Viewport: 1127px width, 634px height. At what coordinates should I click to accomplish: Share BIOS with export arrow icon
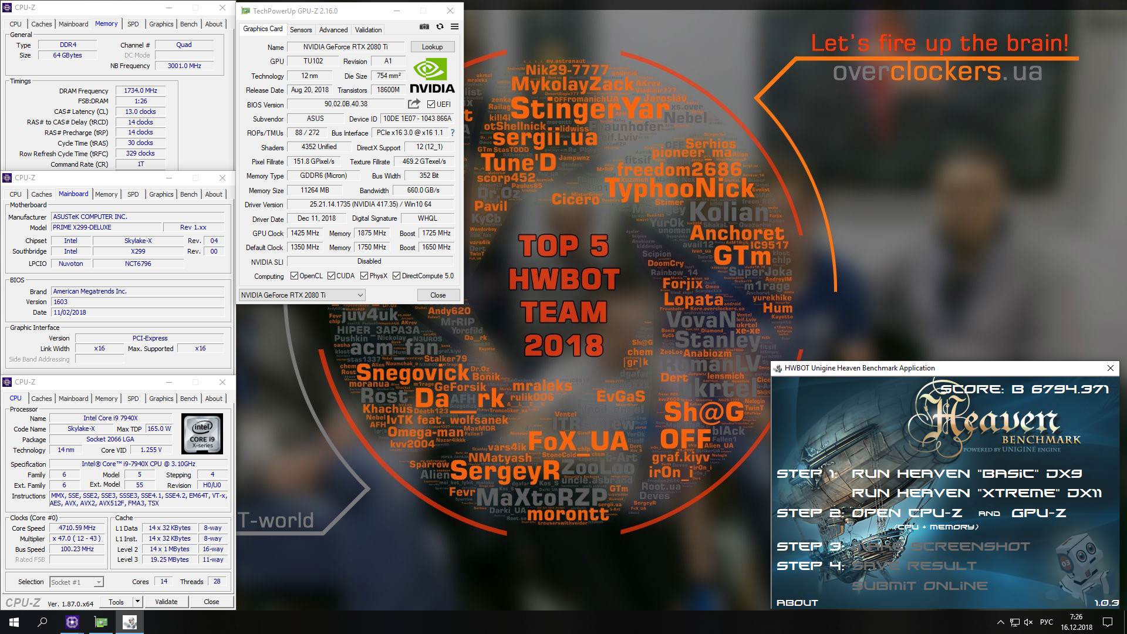click(414, 104)
